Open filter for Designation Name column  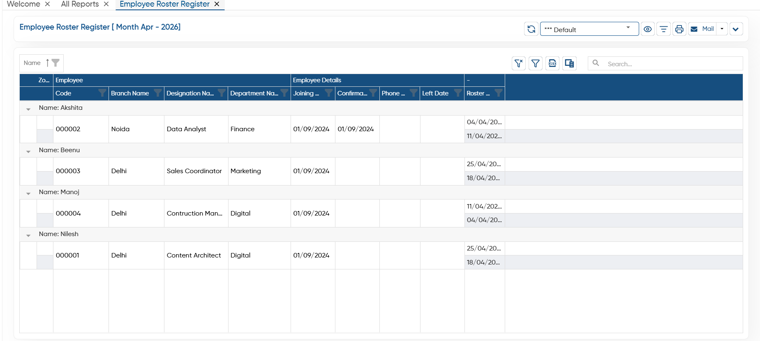coord(221,93)
